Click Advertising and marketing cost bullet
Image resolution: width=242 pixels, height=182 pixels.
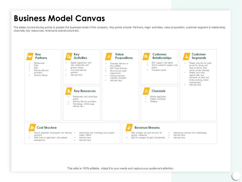(97, 134)
